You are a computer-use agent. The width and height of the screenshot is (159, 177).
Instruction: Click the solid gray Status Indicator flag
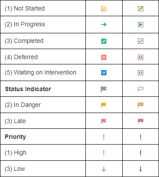(104, 89)
